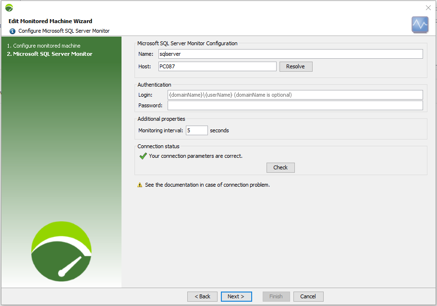Click the large green gauge logo
The height and width of the screenshot is (306, 437).
click(61, 251)
